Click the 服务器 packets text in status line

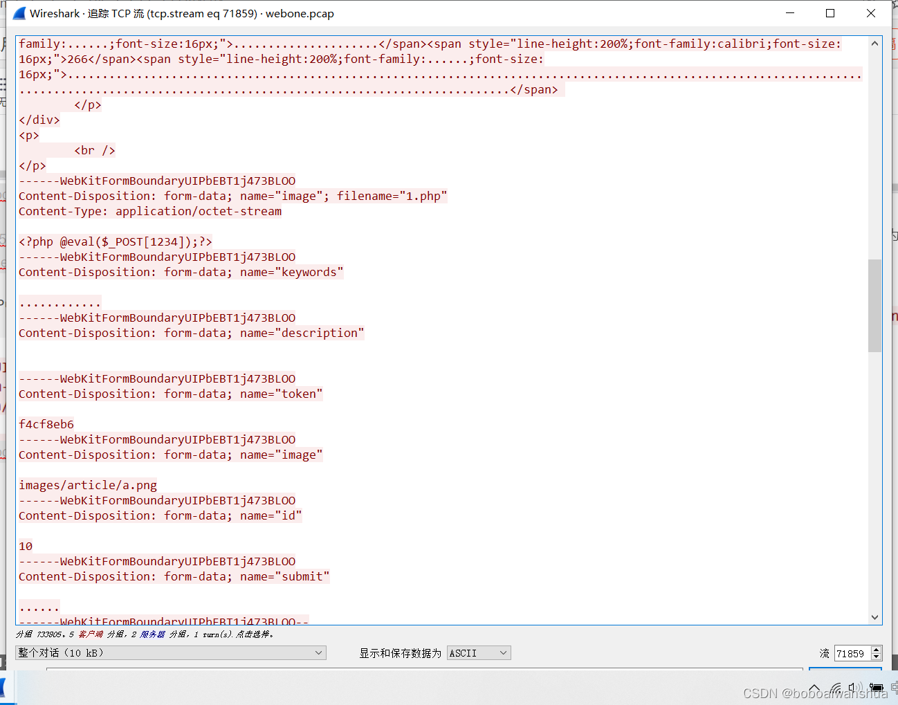[x=152, y=634]
